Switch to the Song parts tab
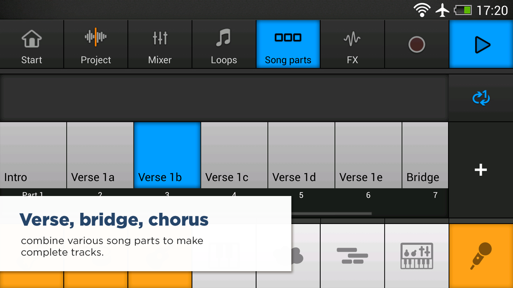The height and width of the screenshot is (288, 513). 288,44
